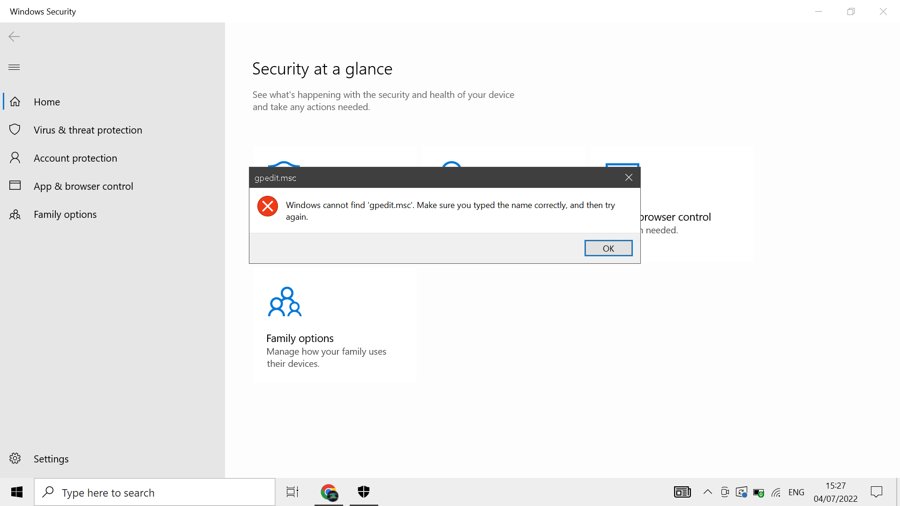The image size is (900, 506).
Task: Open the Family options tile
Action: (x=300, y=338)
